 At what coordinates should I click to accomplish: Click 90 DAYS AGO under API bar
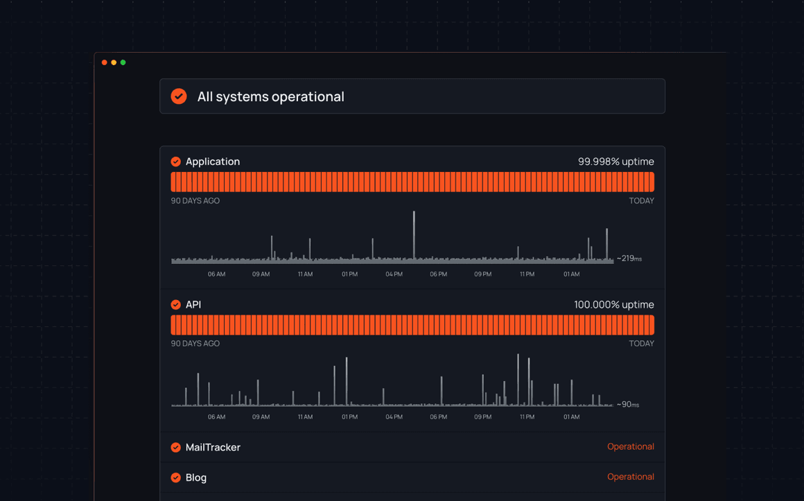[195, 344]
